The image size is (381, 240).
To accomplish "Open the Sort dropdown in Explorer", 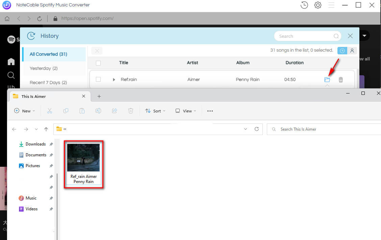I will pyautogui.click(x=155, y=111).
